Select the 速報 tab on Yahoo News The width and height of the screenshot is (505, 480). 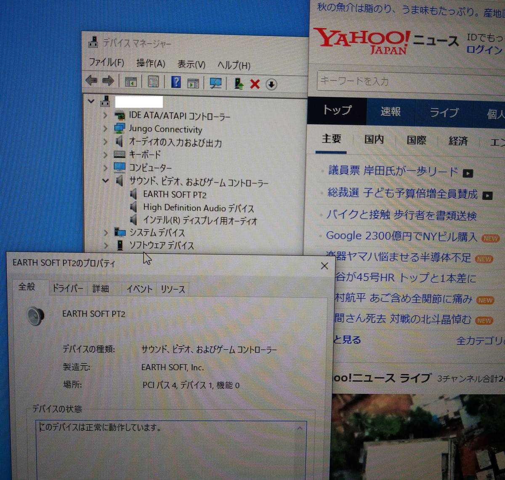click(x=391, y=111)
